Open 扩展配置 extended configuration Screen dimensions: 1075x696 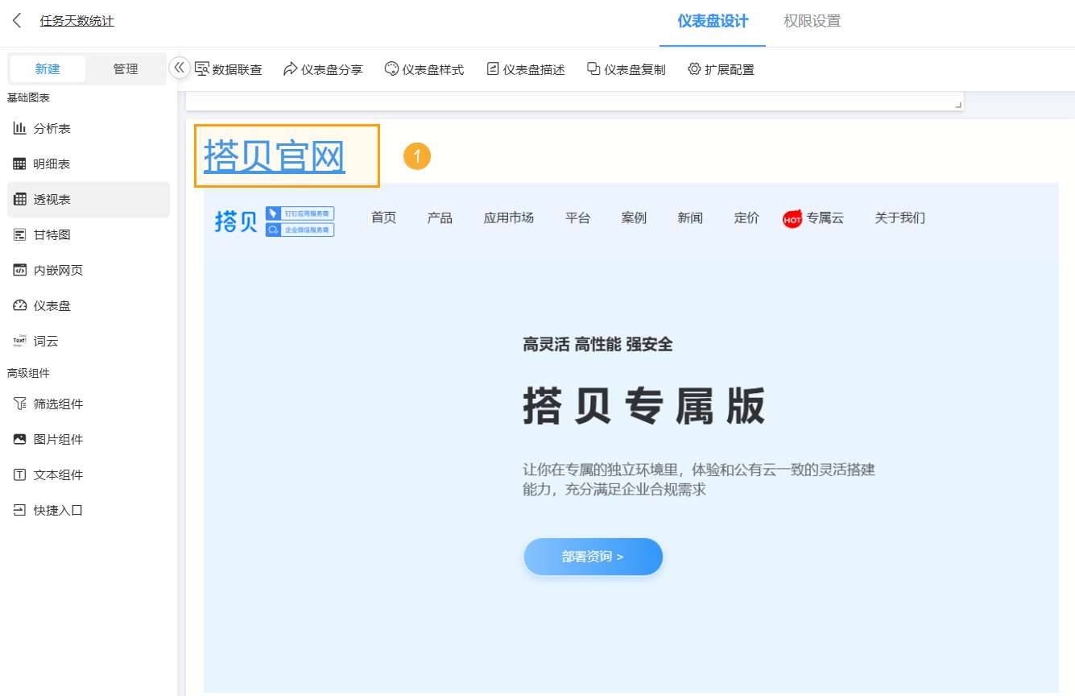click(721, 69)
